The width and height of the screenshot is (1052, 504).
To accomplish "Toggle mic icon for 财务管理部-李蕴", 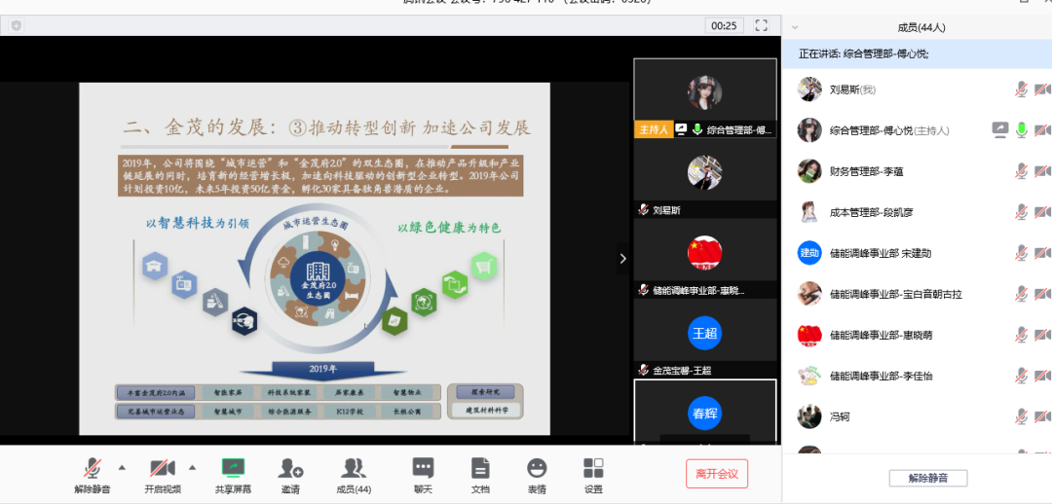I will [x=1021, y=171].
